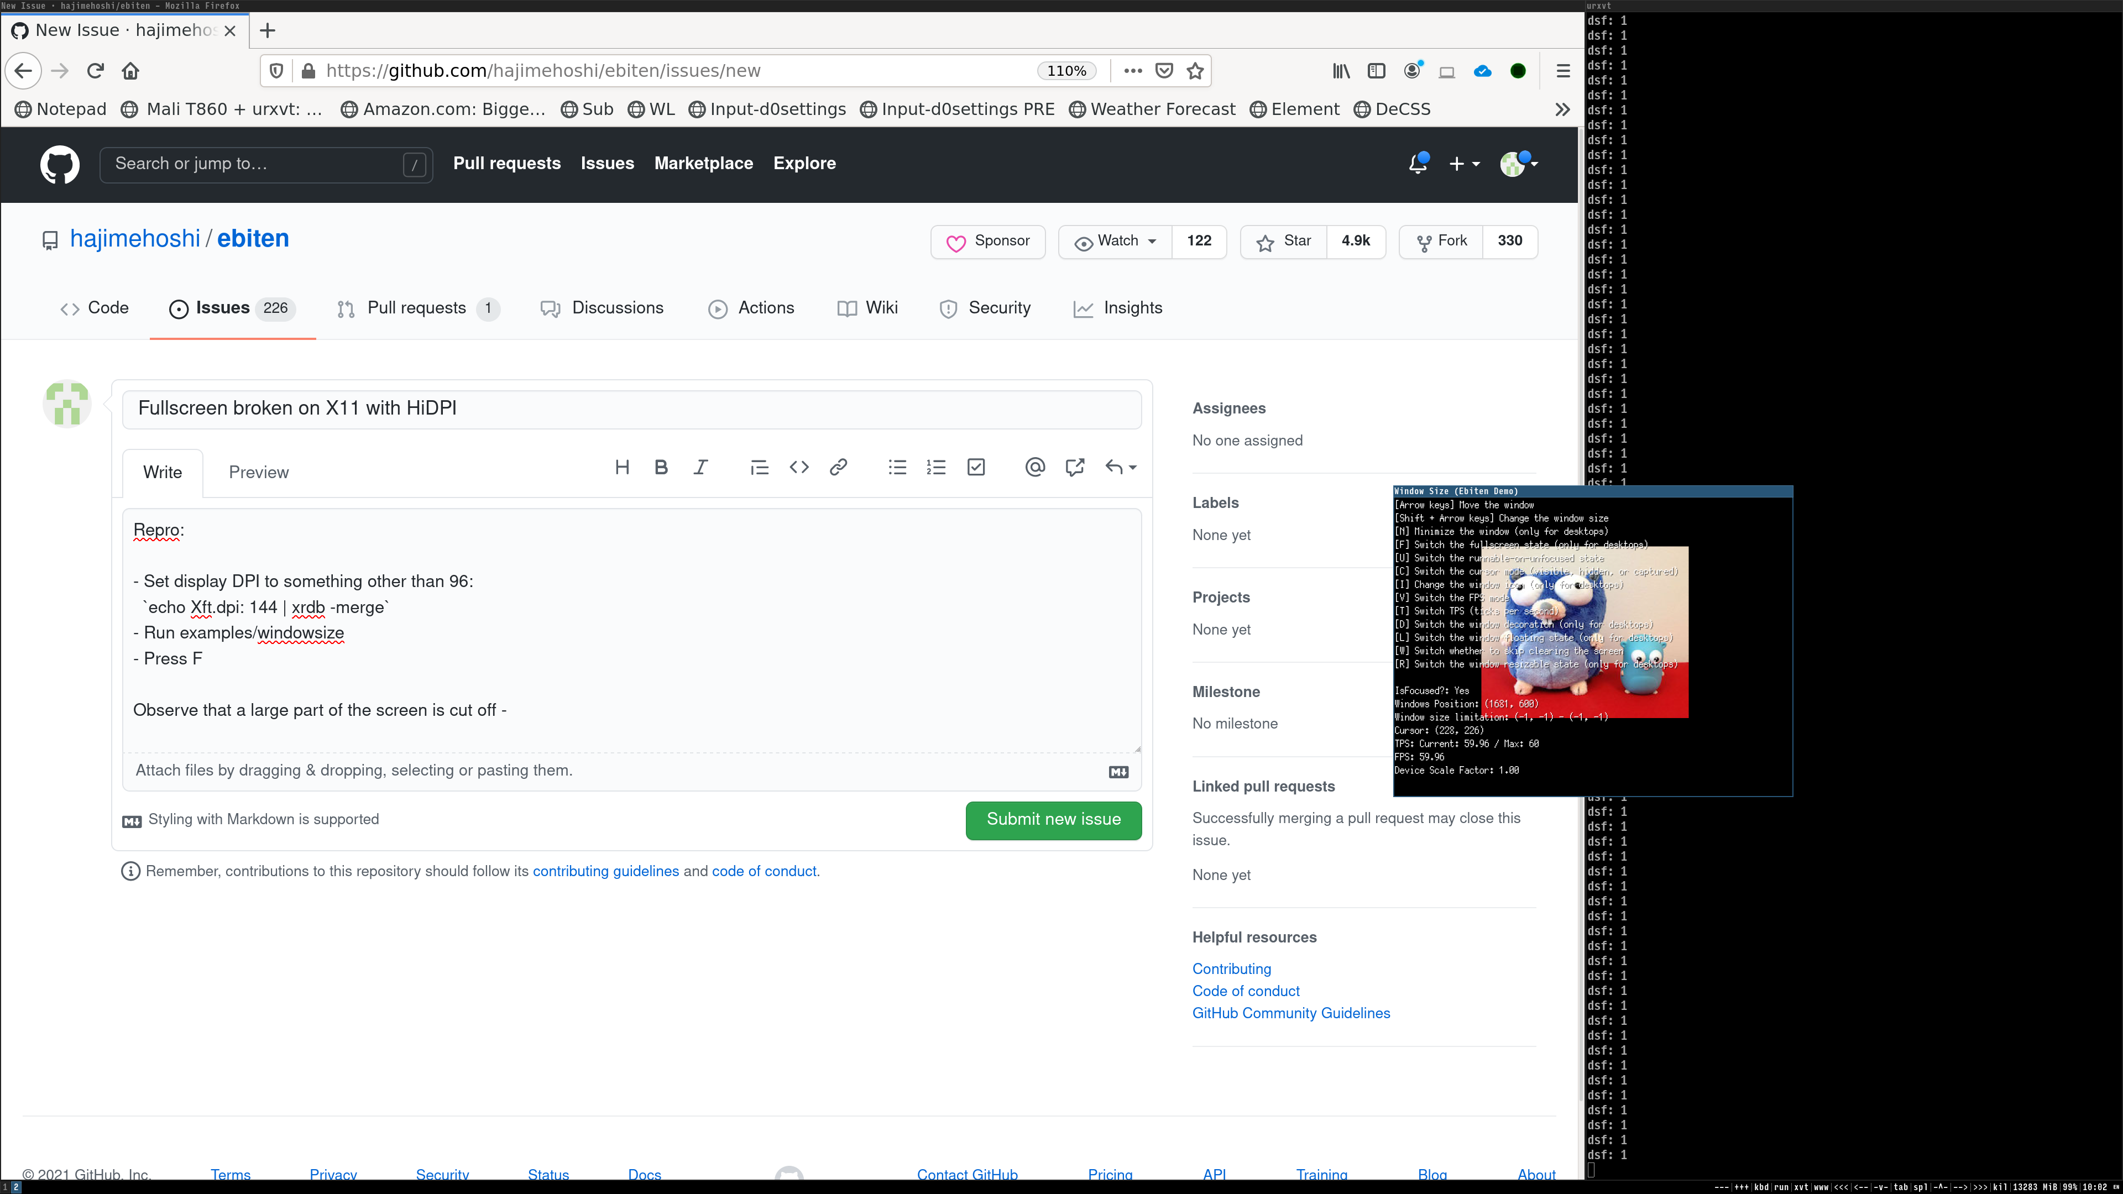Add a bulleted list
This screenshot has width=2123, height=1194.
tap(897, 467)
